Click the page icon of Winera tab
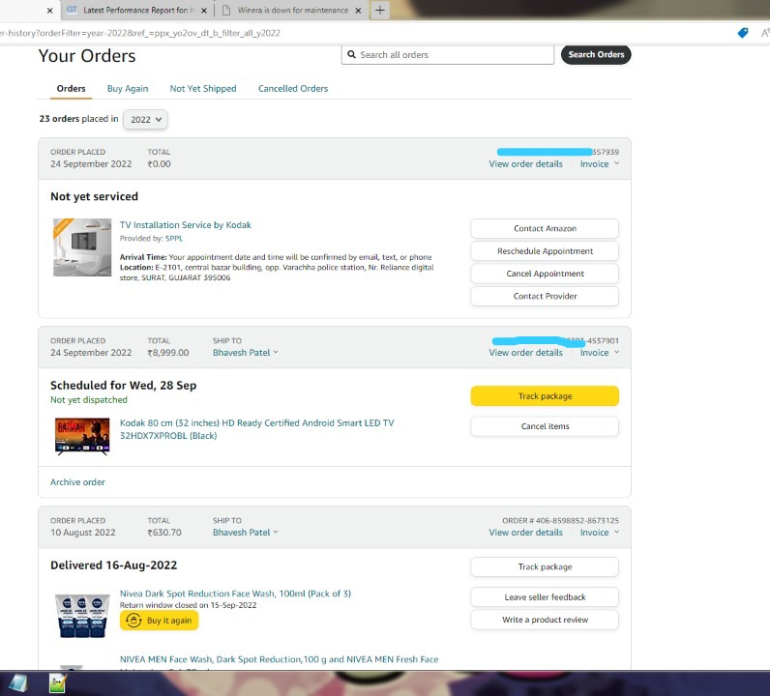 (x=226, y=11)
